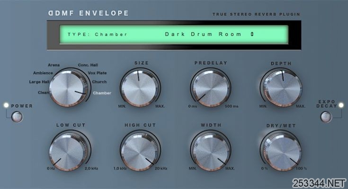Image resolution: width=348 pixels, height=189 pixels.
Task: Click the 500 ms predelay label
Action: coord(232,106)
